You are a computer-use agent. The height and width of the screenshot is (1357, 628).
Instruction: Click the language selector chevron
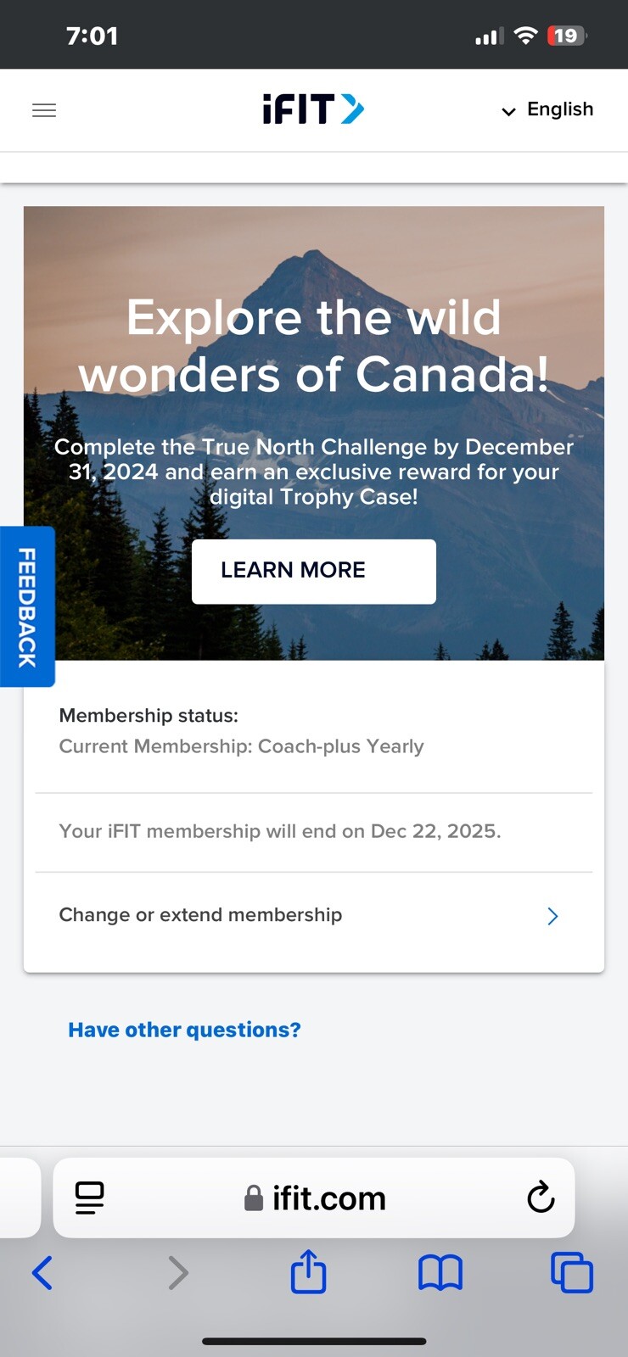507,111
